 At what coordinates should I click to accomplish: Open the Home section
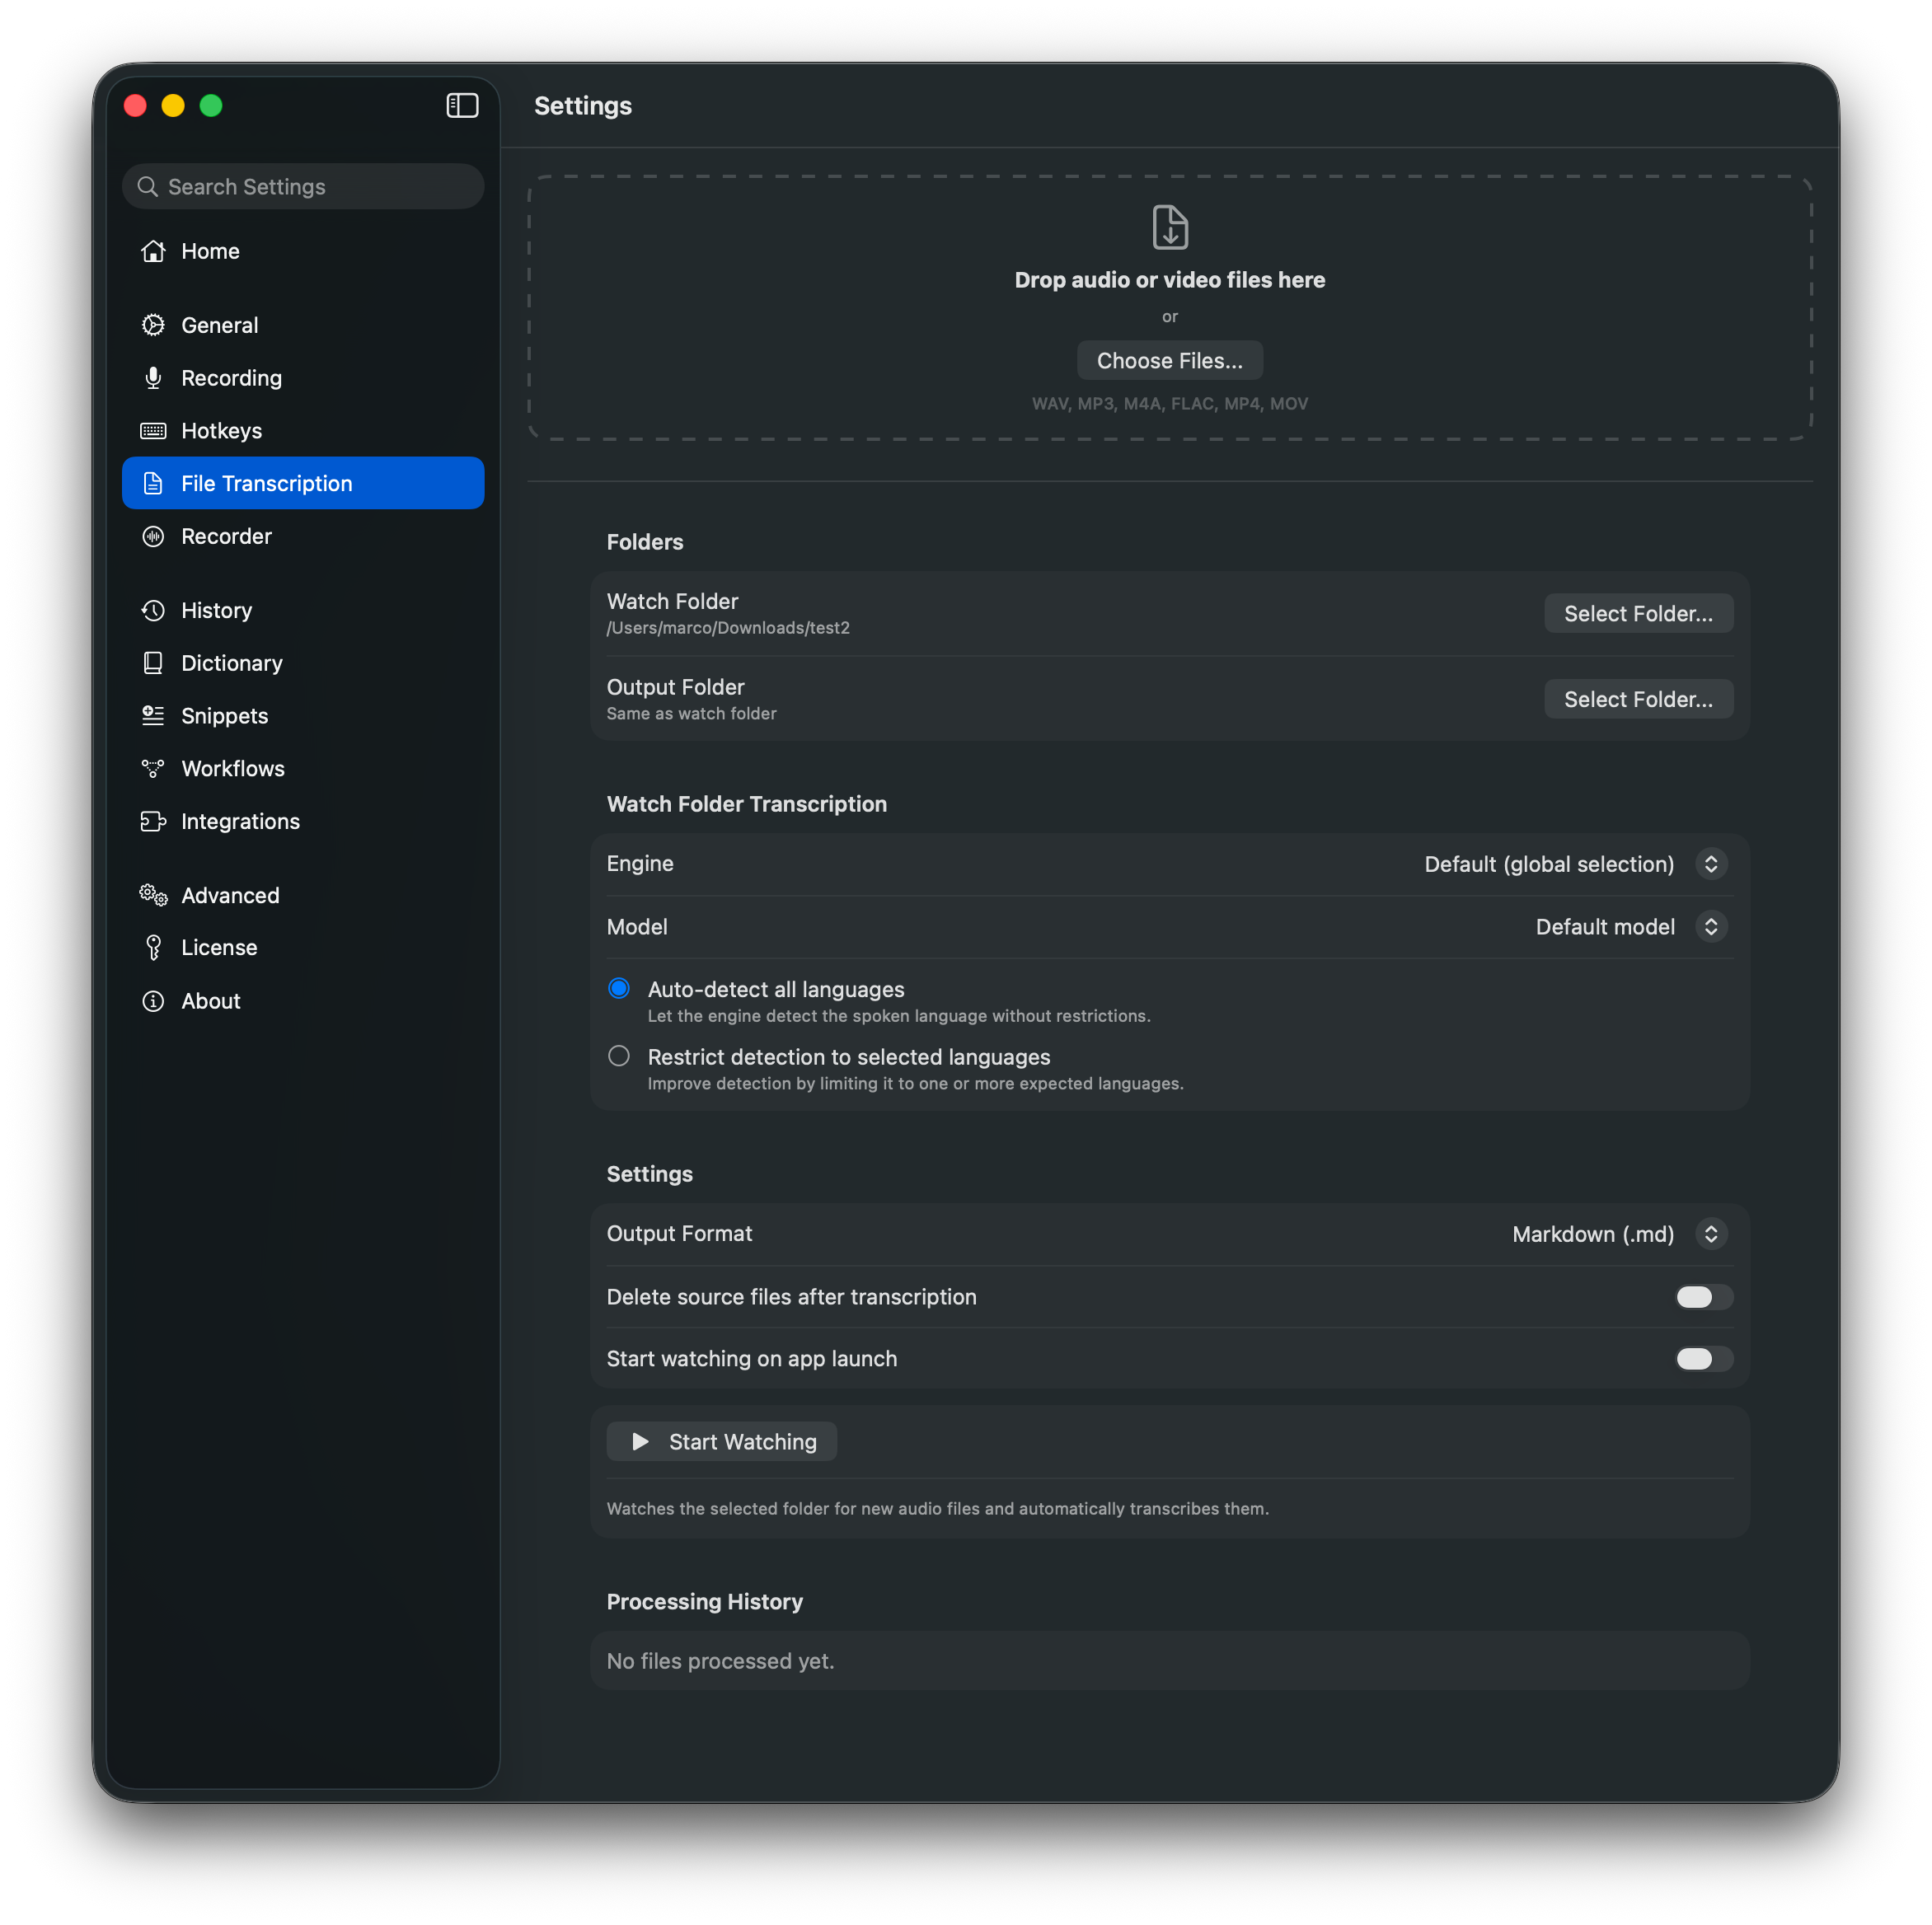pyautogui.click(x=303, y=251)
